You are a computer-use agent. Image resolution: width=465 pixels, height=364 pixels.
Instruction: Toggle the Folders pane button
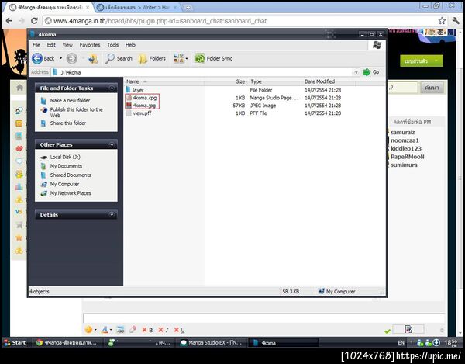(x=153, y=58)
